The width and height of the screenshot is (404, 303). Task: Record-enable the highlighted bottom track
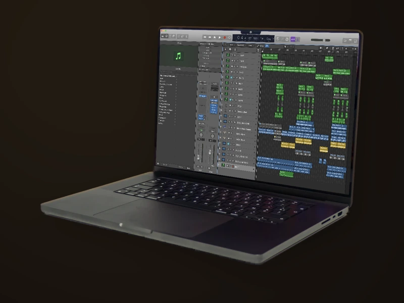pos(233,167)
